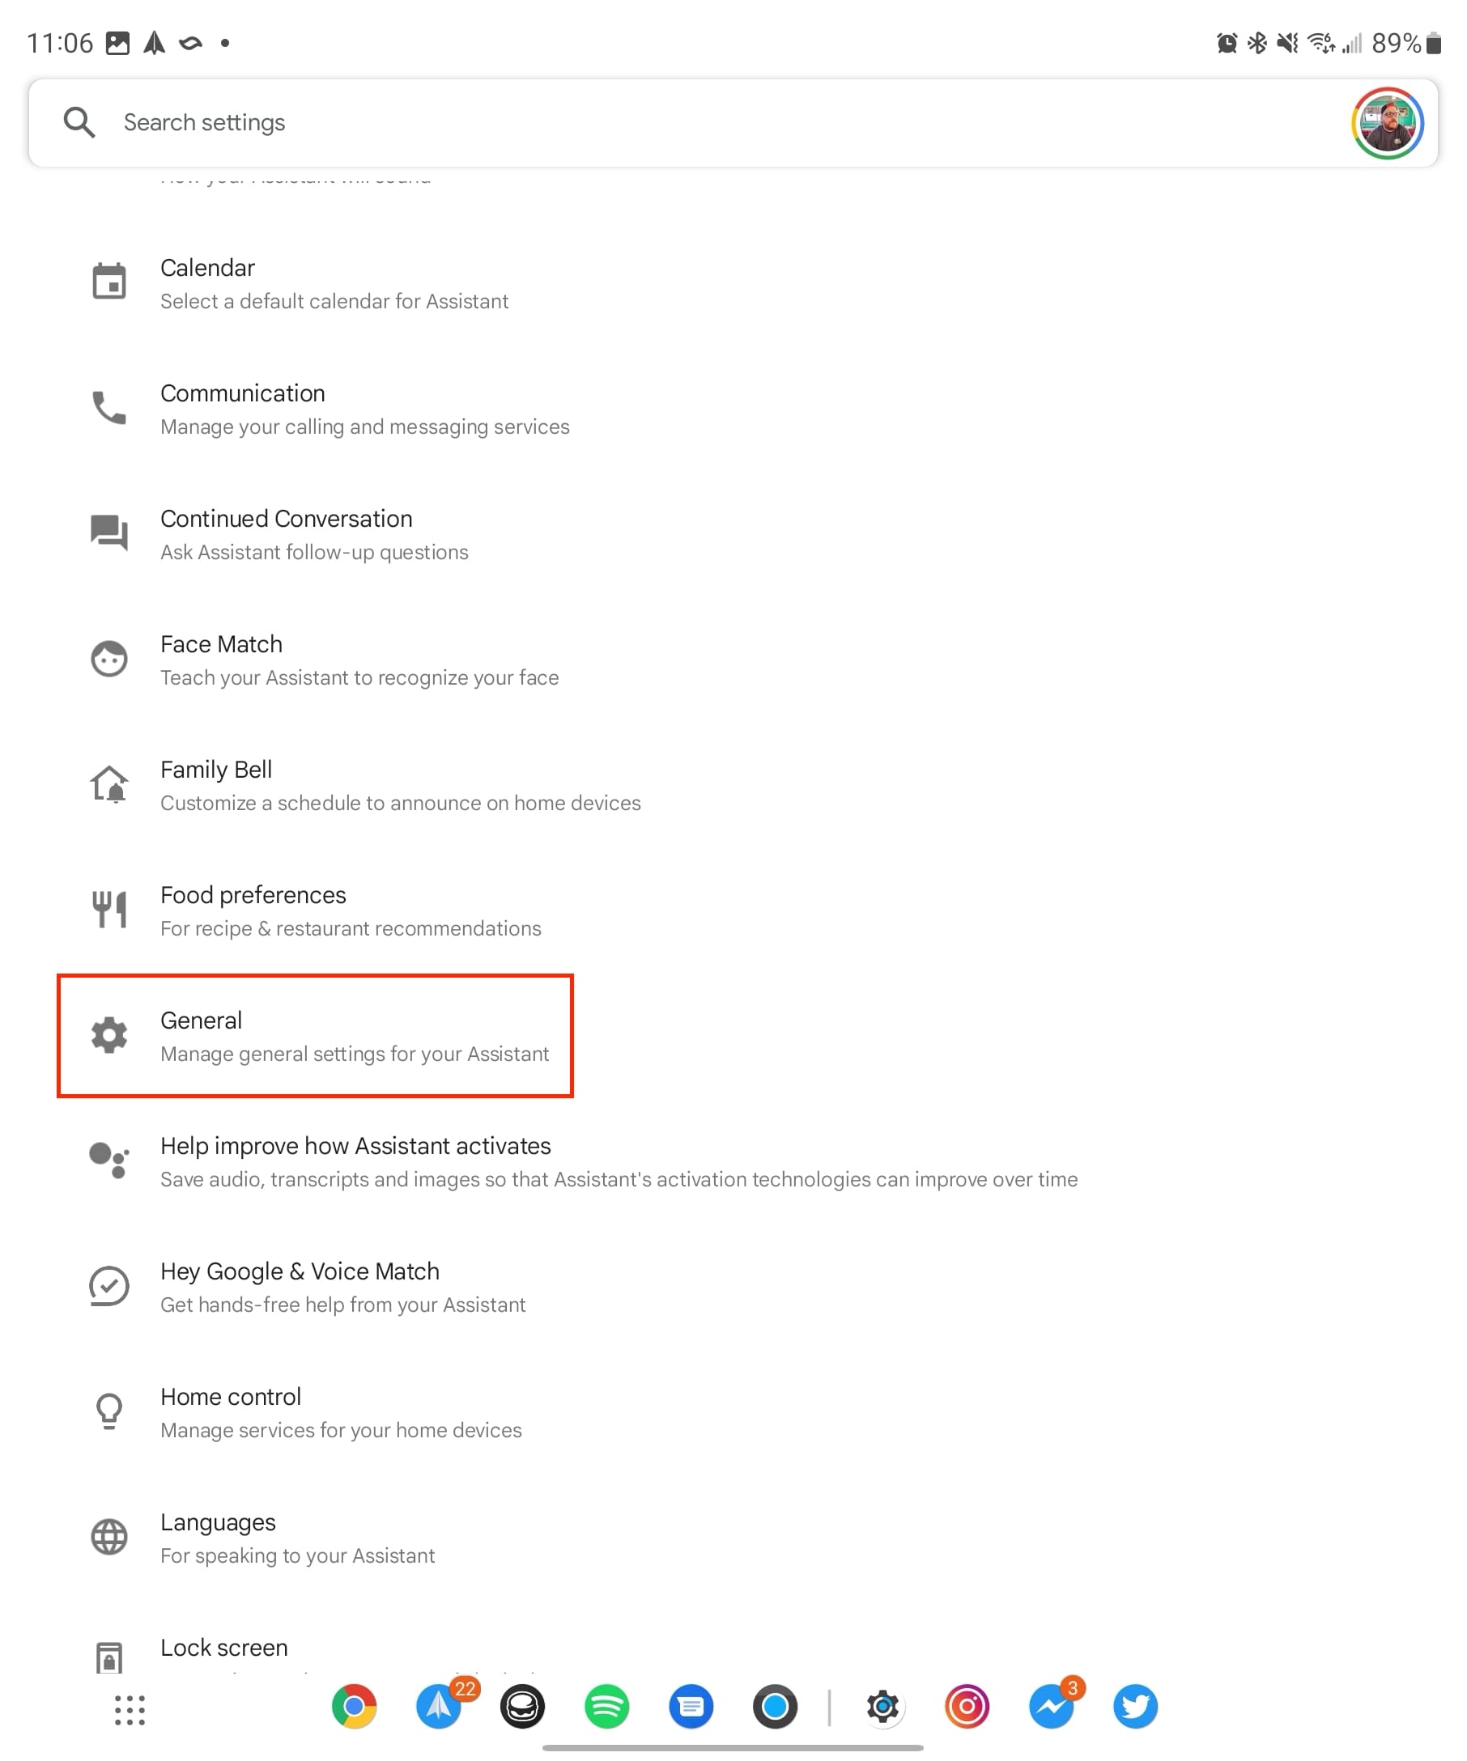Viewport: 1467px width, 1761px height.
Task: Launch Spotify from the taskbar
Action: pyautogui.click(x=606, y=1707)
